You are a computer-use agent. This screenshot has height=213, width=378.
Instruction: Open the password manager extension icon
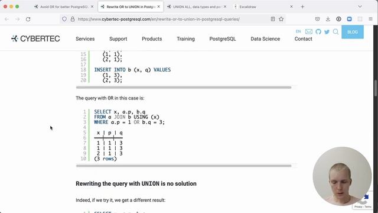(338, 19)
